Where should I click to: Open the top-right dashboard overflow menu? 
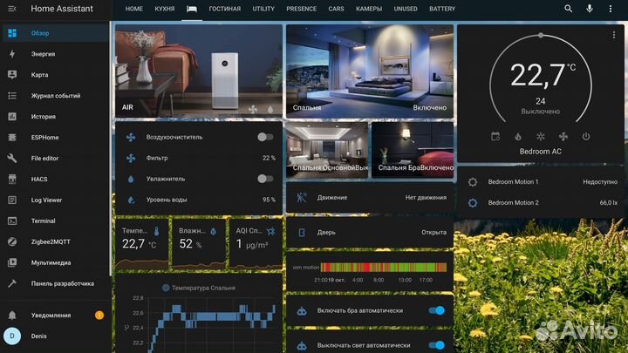tap(612, 9)
